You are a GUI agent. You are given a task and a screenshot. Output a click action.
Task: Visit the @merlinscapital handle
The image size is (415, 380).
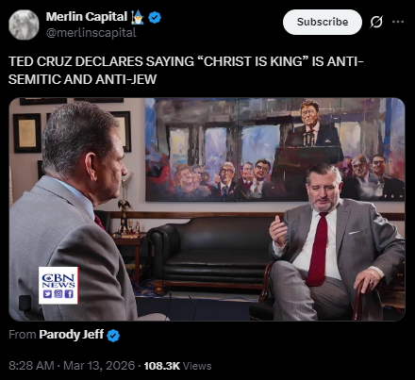tap(91, 32)
